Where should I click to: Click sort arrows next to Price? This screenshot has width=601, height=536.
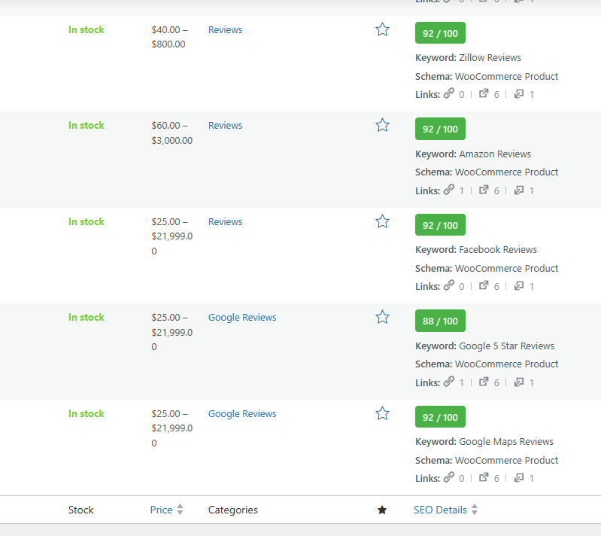point(180,510)
